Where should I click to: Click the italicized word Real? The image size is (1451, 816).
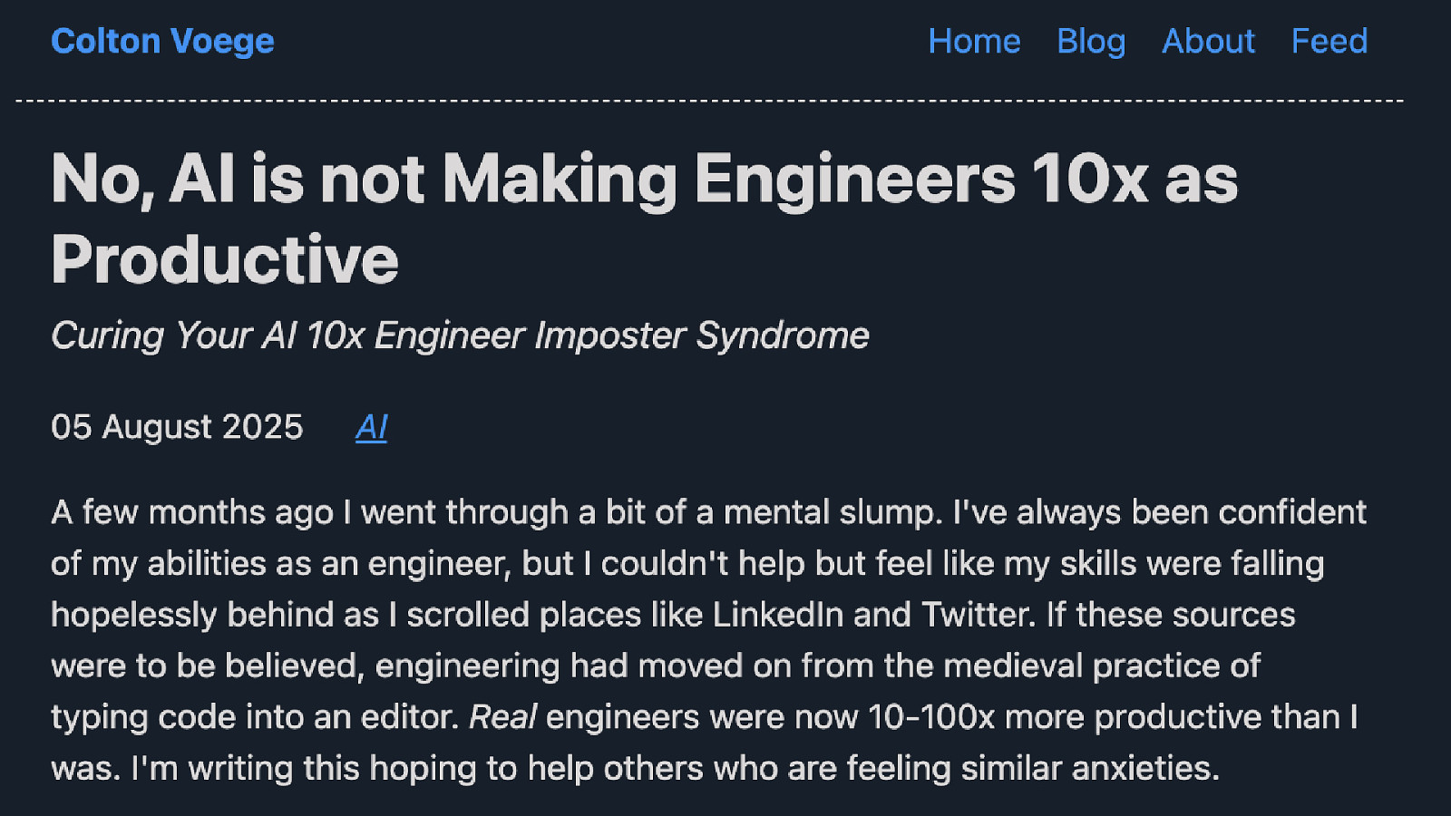502,717
